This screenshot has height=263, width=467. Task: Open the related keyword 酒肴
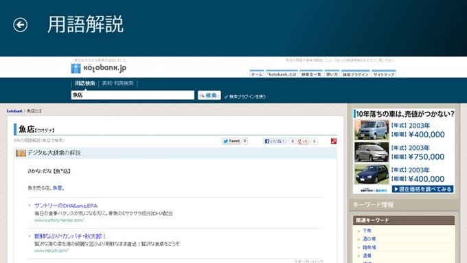pyautogui.click(x=367, y=255)
